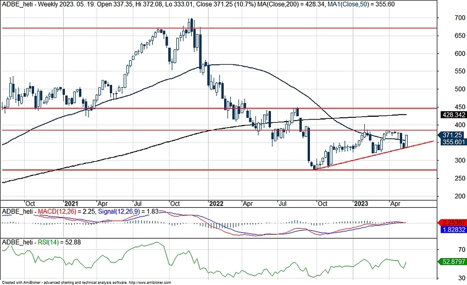This screenshot has width=467, height=285.
Task: Click the 650 price axis label
Action: click(460, 36)
